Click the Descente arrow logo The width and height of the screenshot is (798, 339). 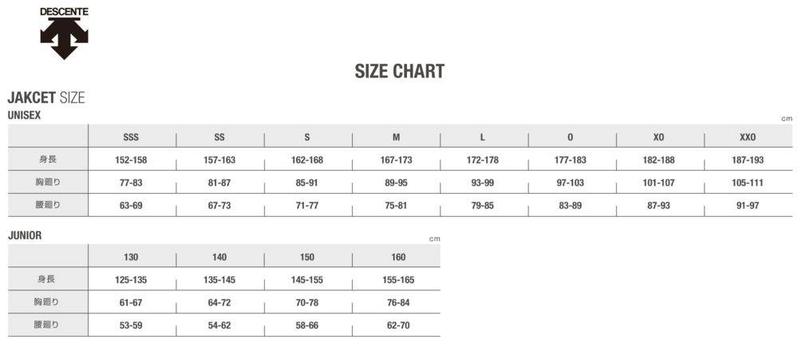click(65, 38)
